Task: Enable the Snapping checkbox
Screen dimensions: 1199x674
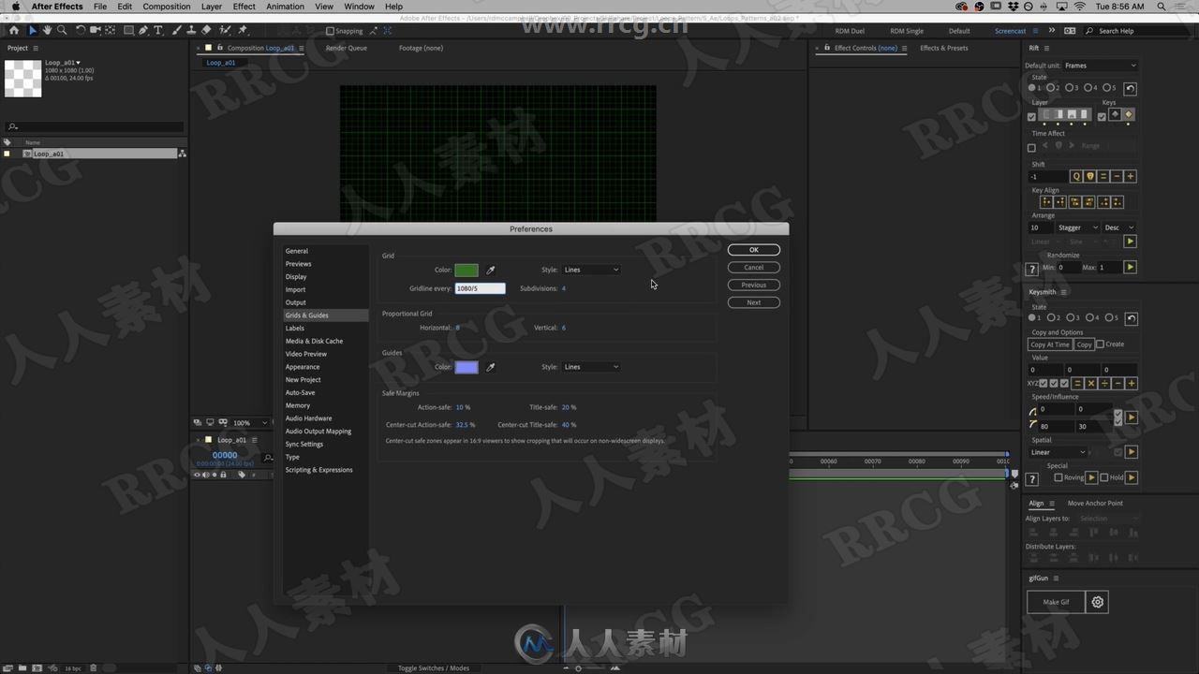Action: [x=330, y=31]
